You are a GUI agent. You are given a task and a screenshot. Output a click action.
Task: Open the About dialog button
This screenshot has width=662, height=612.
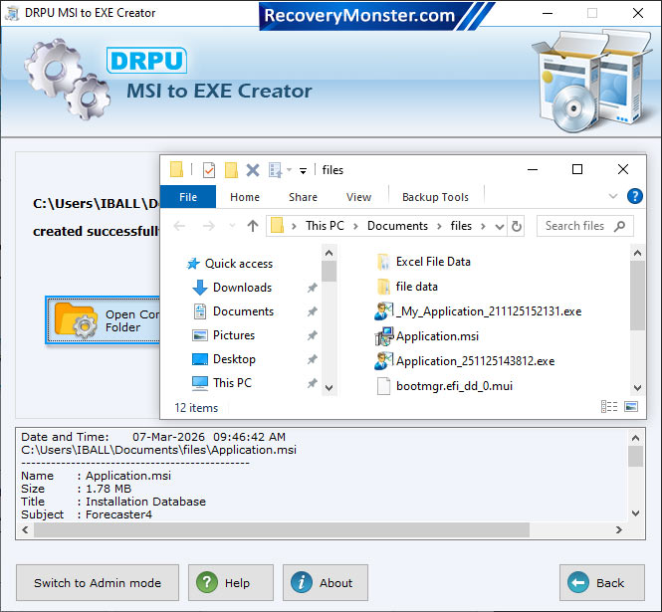point(325,583)
